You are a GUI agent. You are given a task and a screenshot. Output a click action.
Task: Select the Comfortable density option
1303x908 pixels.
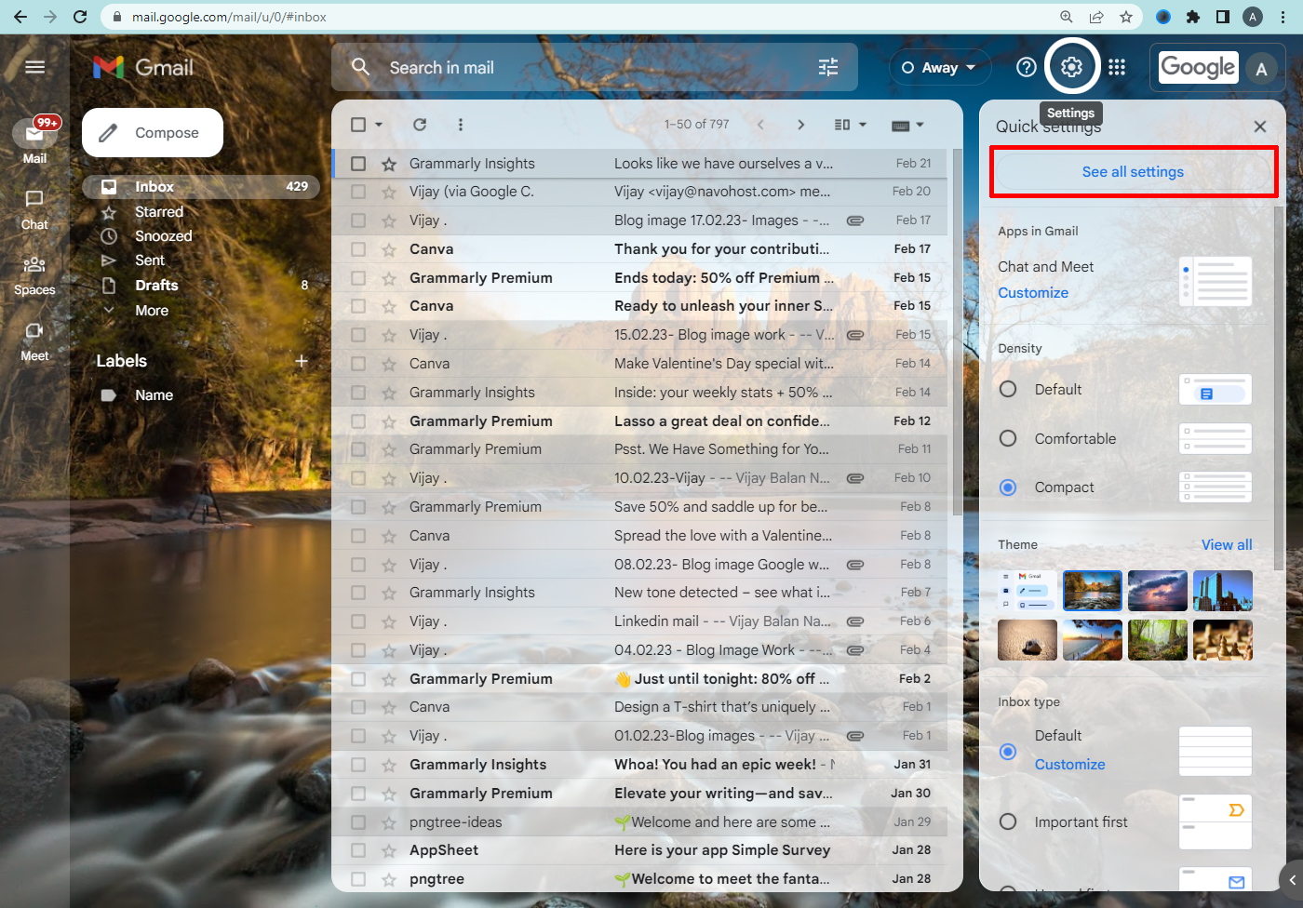coord(1008,438)
